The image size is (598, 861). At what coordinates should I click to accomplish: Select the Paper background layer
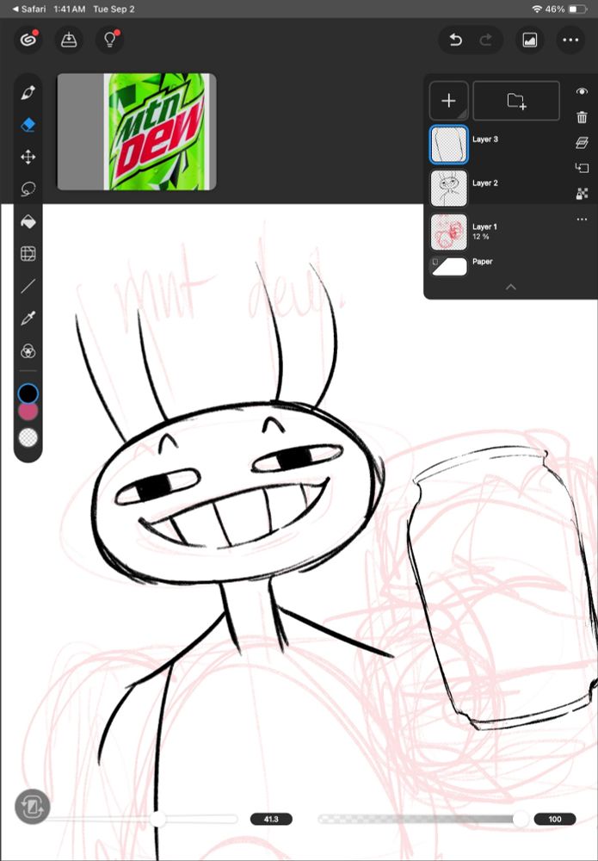click(449, 266)
